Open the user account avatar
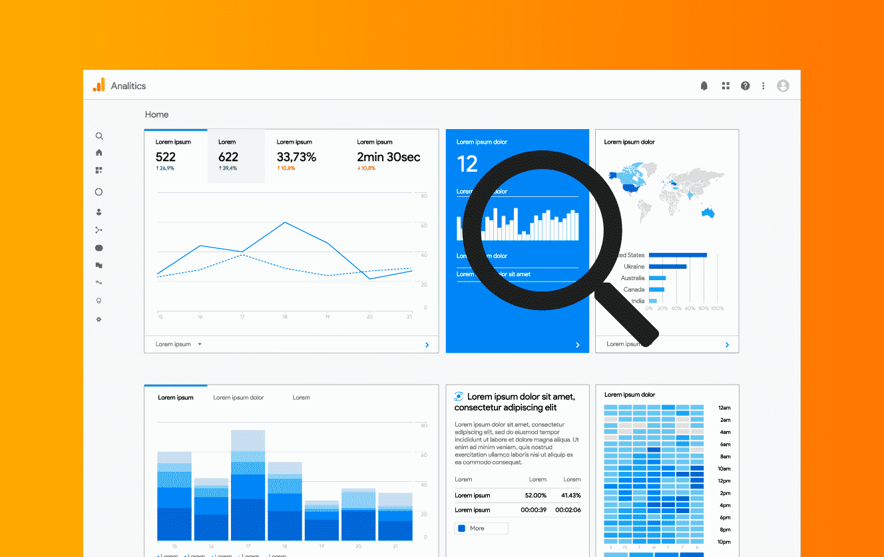The image size is (884, 557). [x=783, y=86]
